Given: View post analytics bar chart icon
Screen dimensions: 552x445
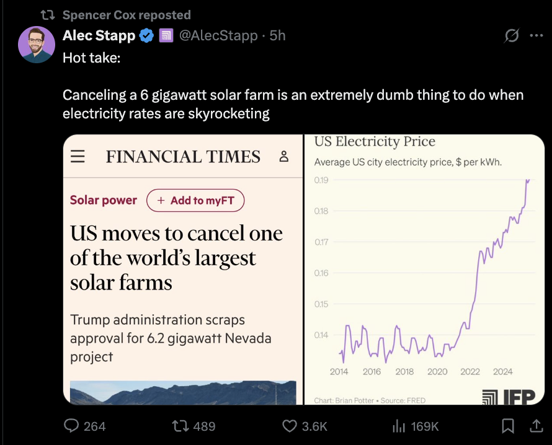Looking at the screenshot, I should (399, 426).
